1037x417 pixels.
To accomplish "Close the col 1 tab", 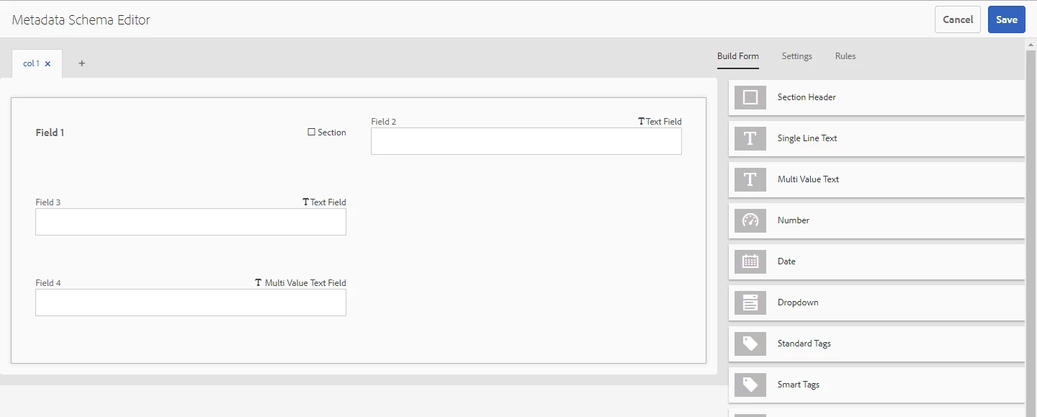I will click(48, 63).
